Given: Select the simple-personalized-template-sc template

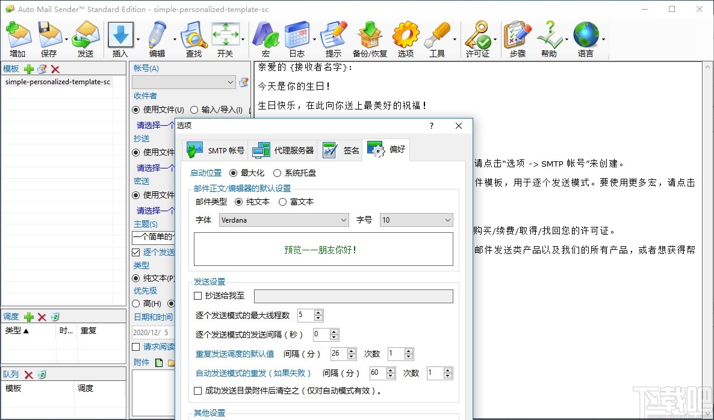Looking at the screenshot, I should coord(59,81).
